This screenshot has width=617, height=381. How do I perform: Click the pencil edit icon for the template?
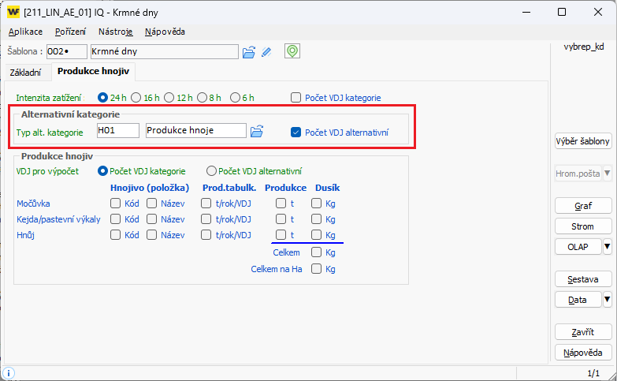(266, 52)
